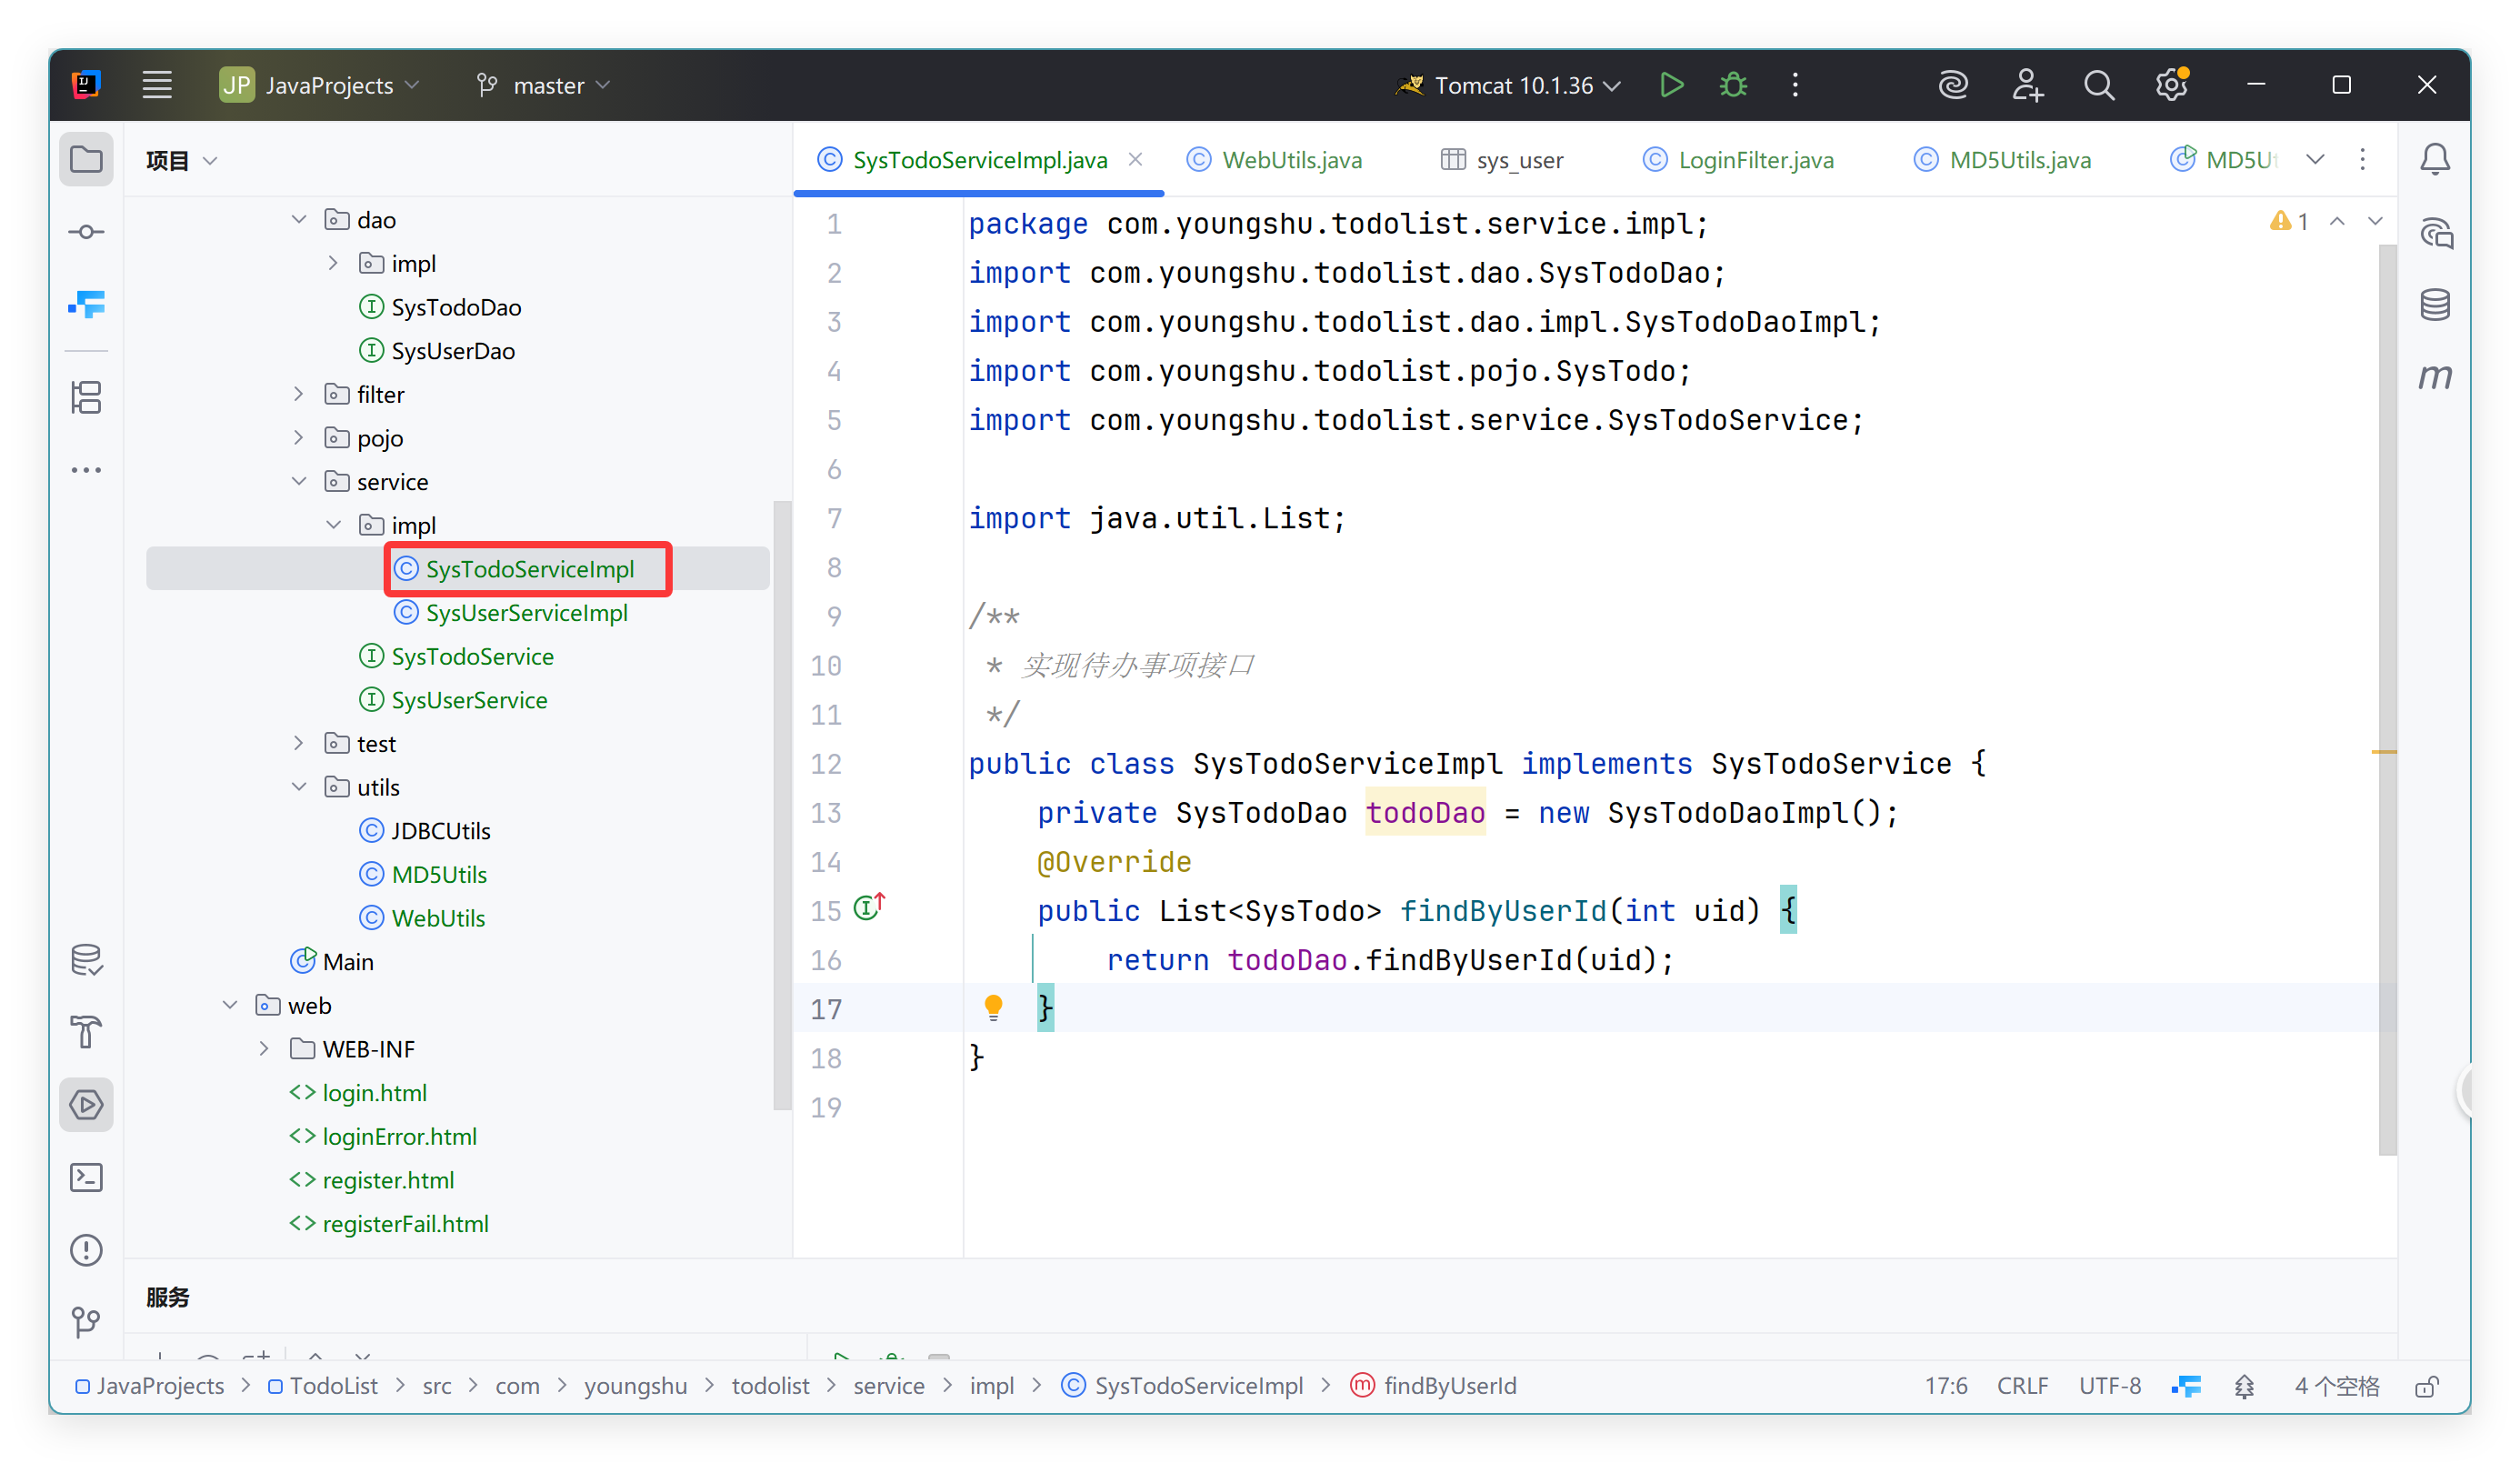
Task: Open the AI Assistant spiral icon
Action: [1953, 85]
